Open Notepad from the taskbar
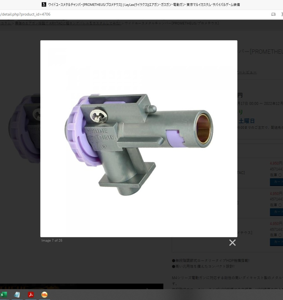Viewport: 283px width, 300px height. (17, 295)
